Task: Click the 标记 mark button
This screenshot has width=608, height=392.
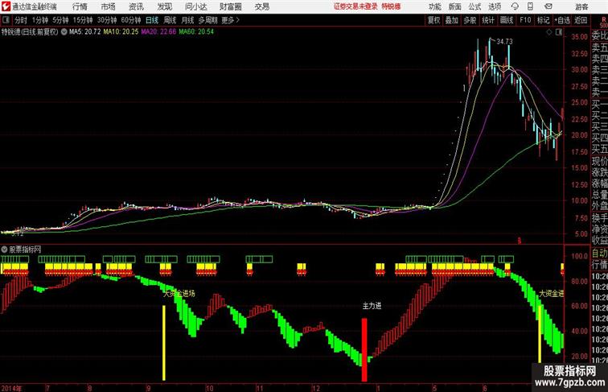Action: (543, 20)
